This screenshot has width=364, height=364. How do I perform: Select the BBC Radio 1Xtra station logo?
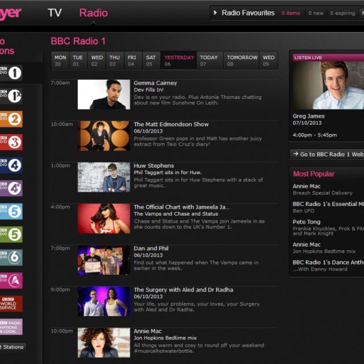(11, 96)
